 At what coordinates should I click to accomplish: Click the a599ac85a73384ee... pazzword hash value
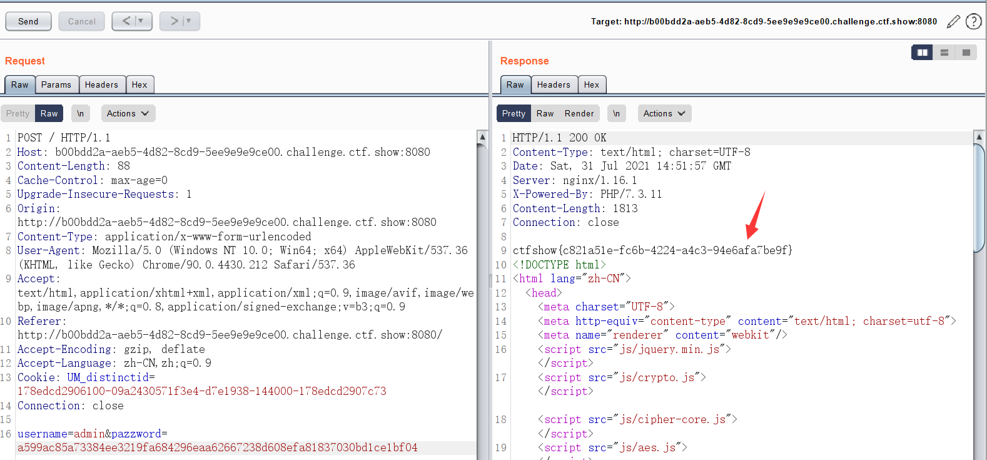tap(218, 447)
